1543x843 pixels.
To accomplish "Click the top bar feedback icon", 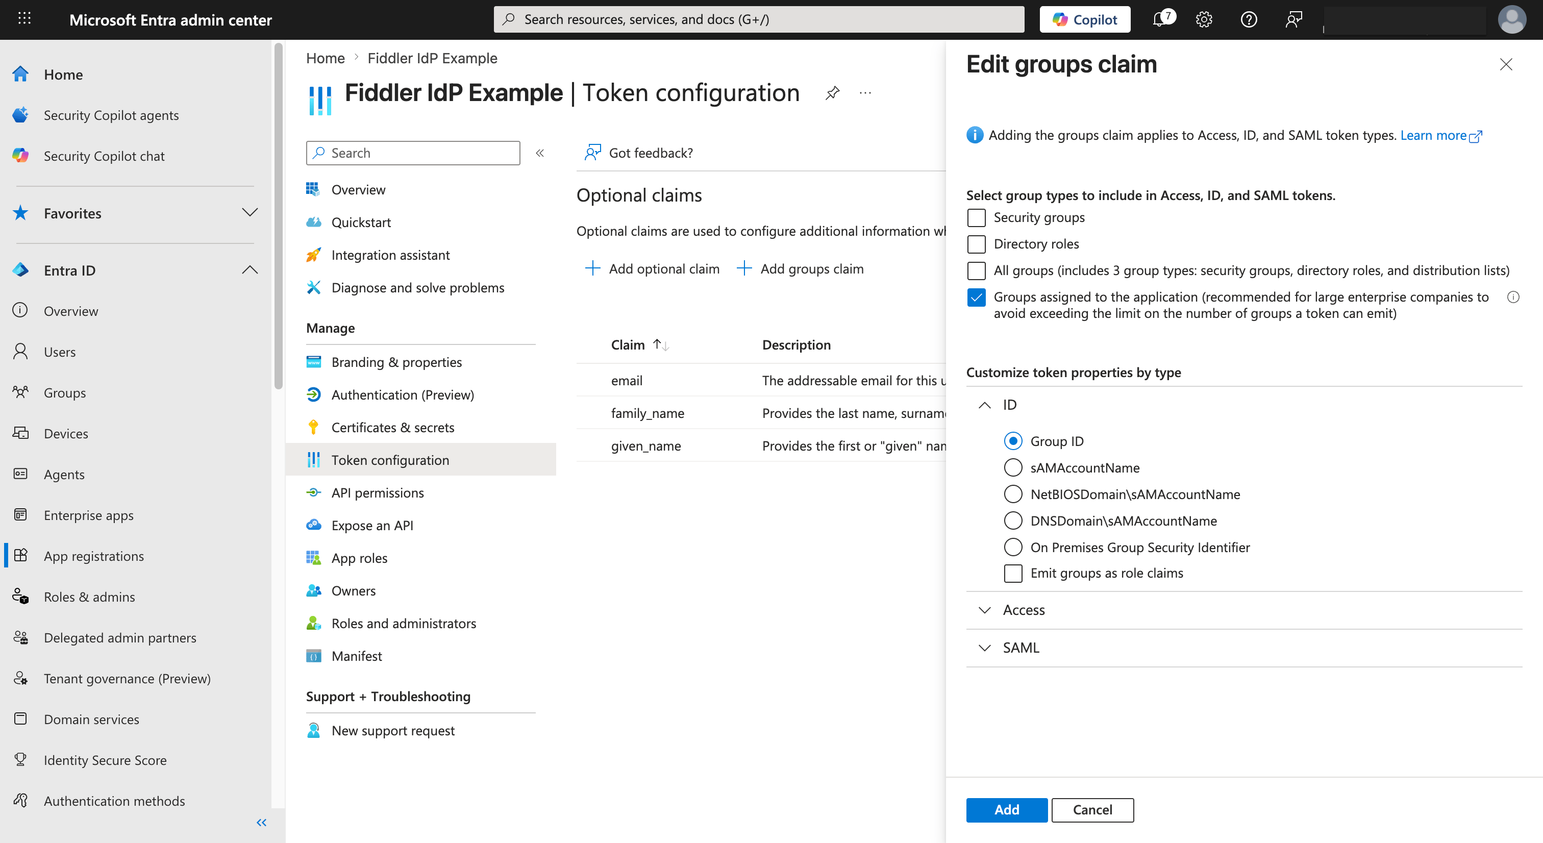I will (1294, 19).
